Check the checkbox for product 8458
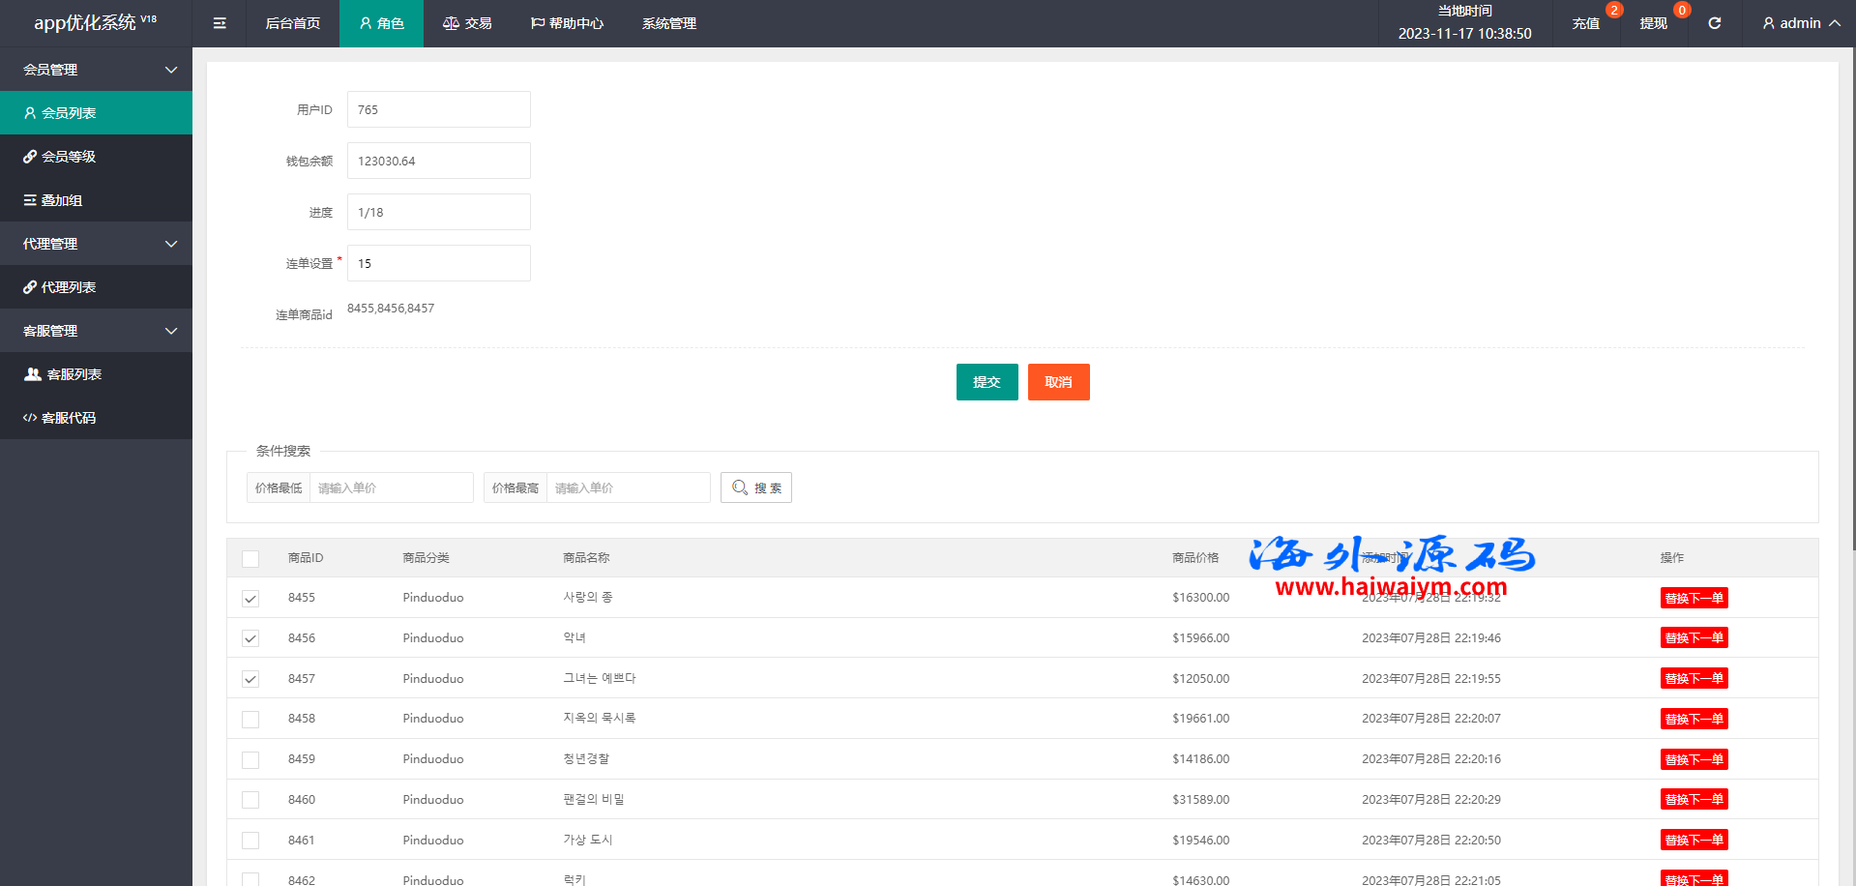Screen dimensions: 1856x886 250,720
